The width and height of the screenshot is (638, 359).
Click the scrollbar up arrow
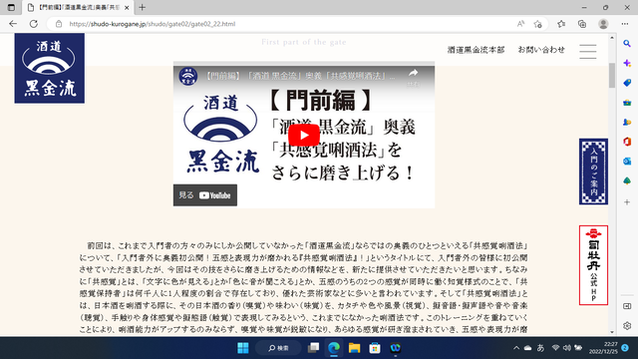[612, 38]
